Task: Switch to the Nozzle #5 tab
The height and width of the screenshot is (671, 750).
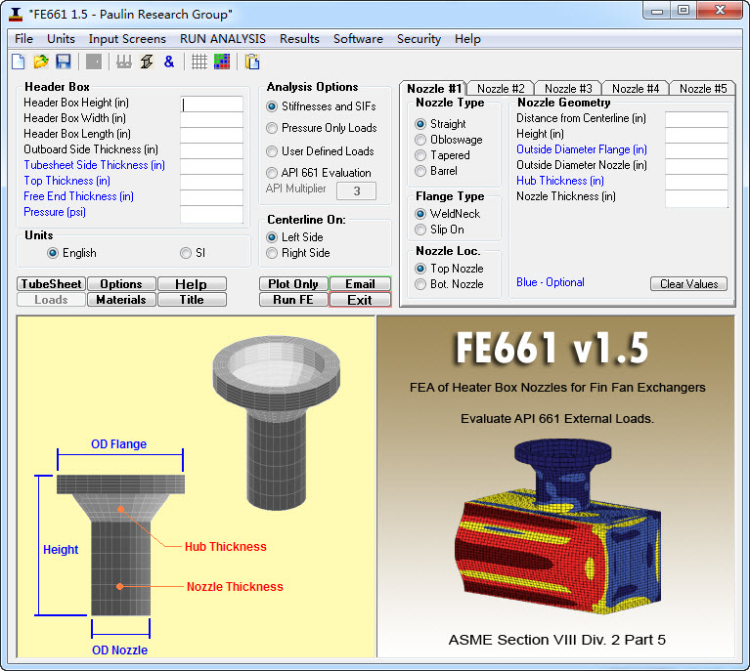Action: click(x=703, y=89)
